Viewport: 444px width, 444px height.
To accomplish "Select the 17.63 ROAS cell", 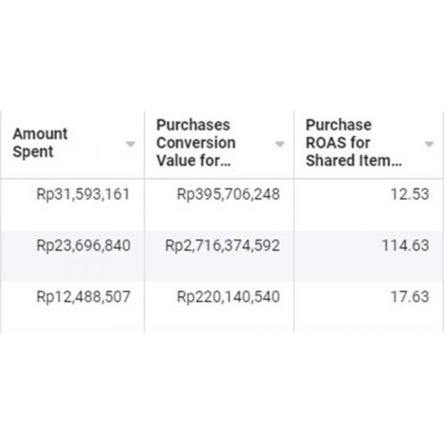I will pyautogui.click(x=410, y=297).
